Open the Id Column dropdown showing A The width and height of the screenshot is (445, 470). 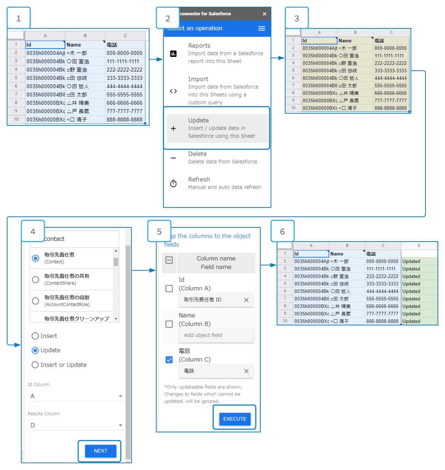coord(76,396)
